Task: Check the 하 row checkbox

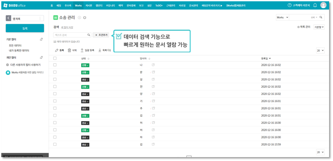Action: click(x=55, y=137)
